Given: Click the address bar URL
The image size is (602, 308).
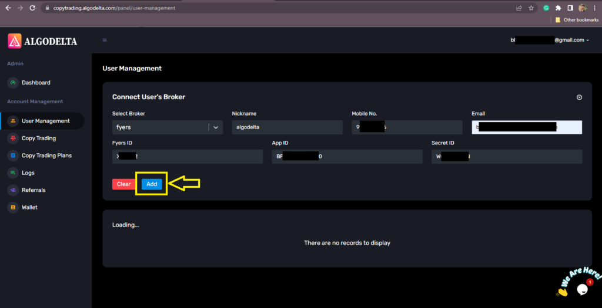Looking at the screenshot, I should tap(114, 8).
